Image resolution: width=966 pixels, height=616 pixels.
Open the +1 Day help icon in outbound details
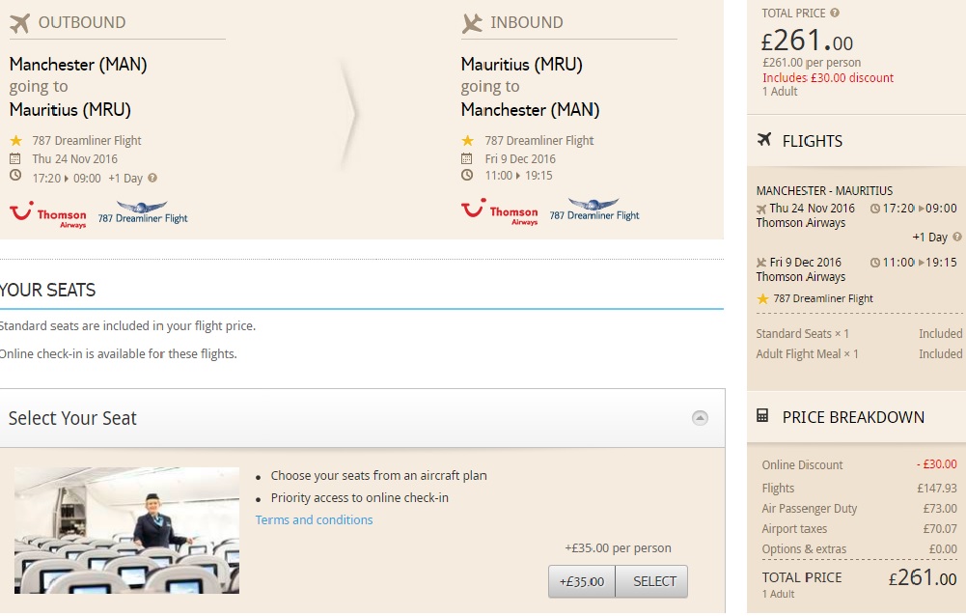pyautogui.click(x=152, y=178)
